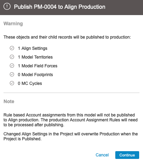This screenshot has height=161, width=143.
Task: Click the check icon beside Align Settings
Action: coord(12,48)
